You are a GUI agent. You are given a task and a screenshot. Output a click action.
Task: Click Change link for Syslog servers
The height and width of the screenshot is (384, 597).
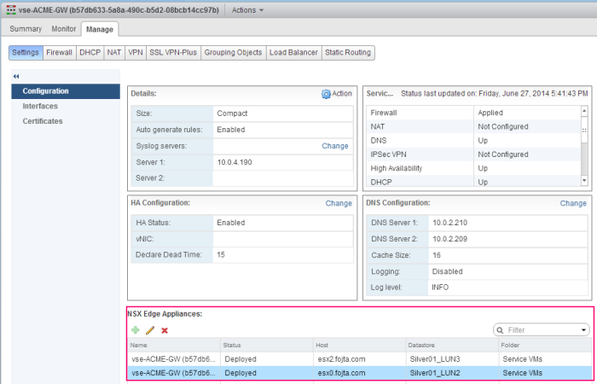(335, 146)
